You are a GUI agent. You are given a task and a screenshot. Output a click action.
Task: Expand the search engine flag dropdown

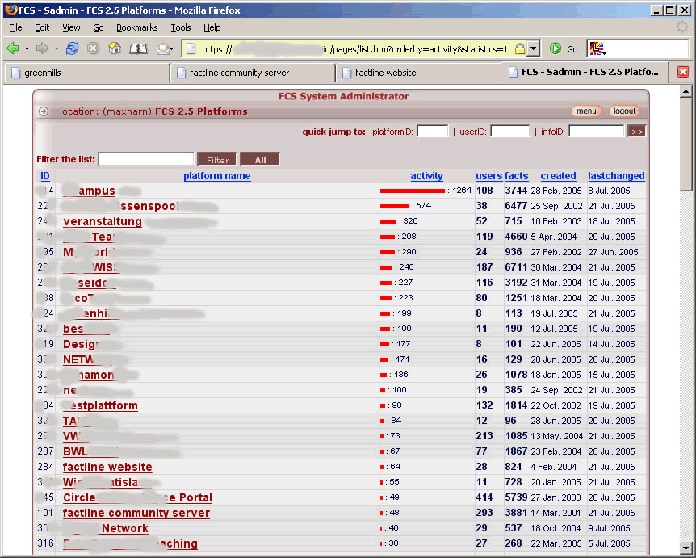[x=598, y=49]
